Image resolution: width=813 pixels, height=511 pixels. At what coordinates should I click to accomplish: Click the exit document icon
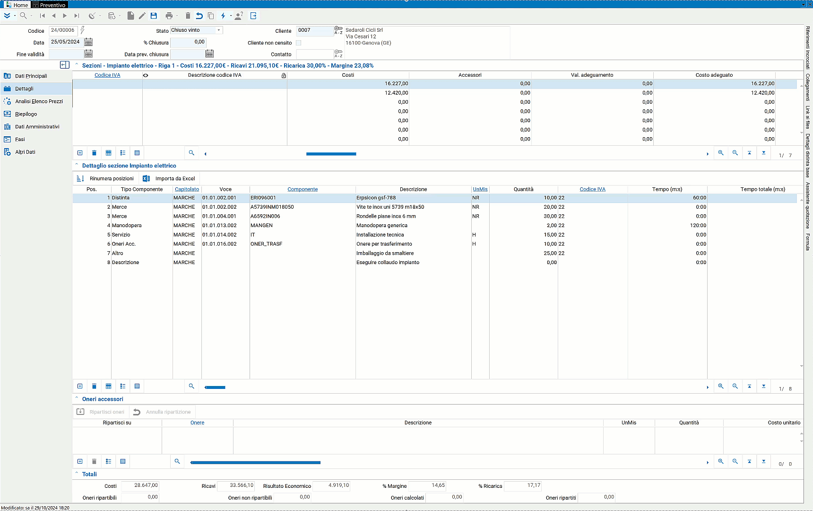[x=253, y=16]
